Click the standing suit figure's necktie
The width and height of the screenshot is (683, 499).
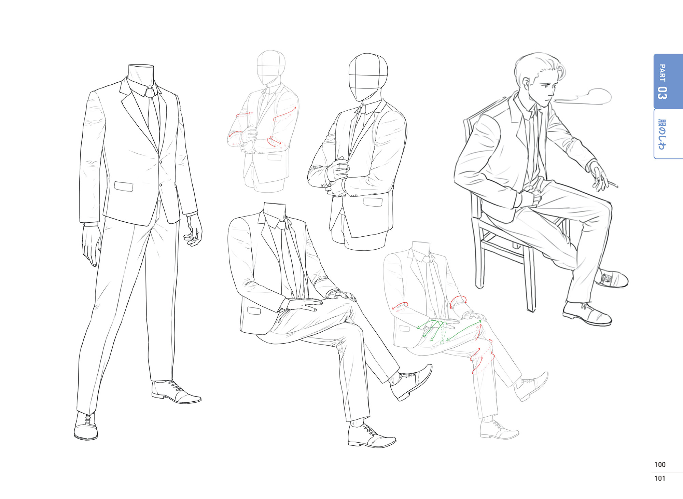tap(153, 111)
